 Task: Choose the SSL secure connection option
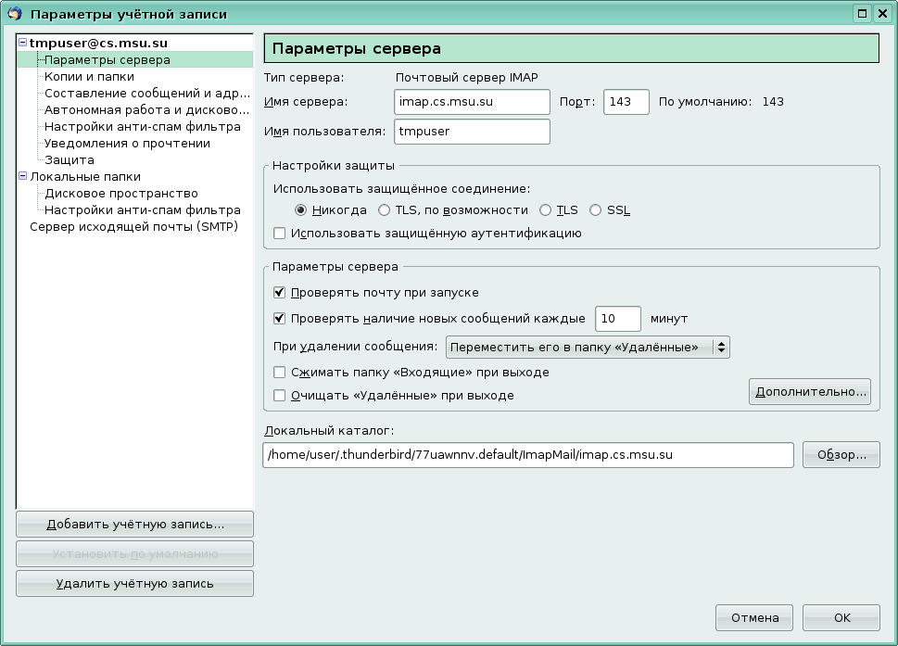tap(595, 210)
